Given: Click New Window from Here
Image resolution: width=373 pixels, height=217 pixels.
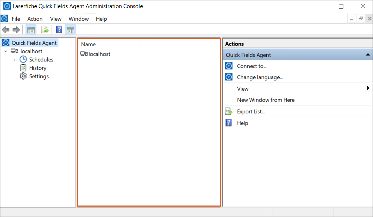Looking at the screenshot, I should click(x=266, y=100).
